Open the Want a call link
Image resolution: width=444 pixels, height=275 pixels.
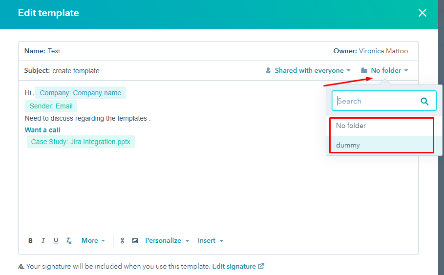coord(42,130)
